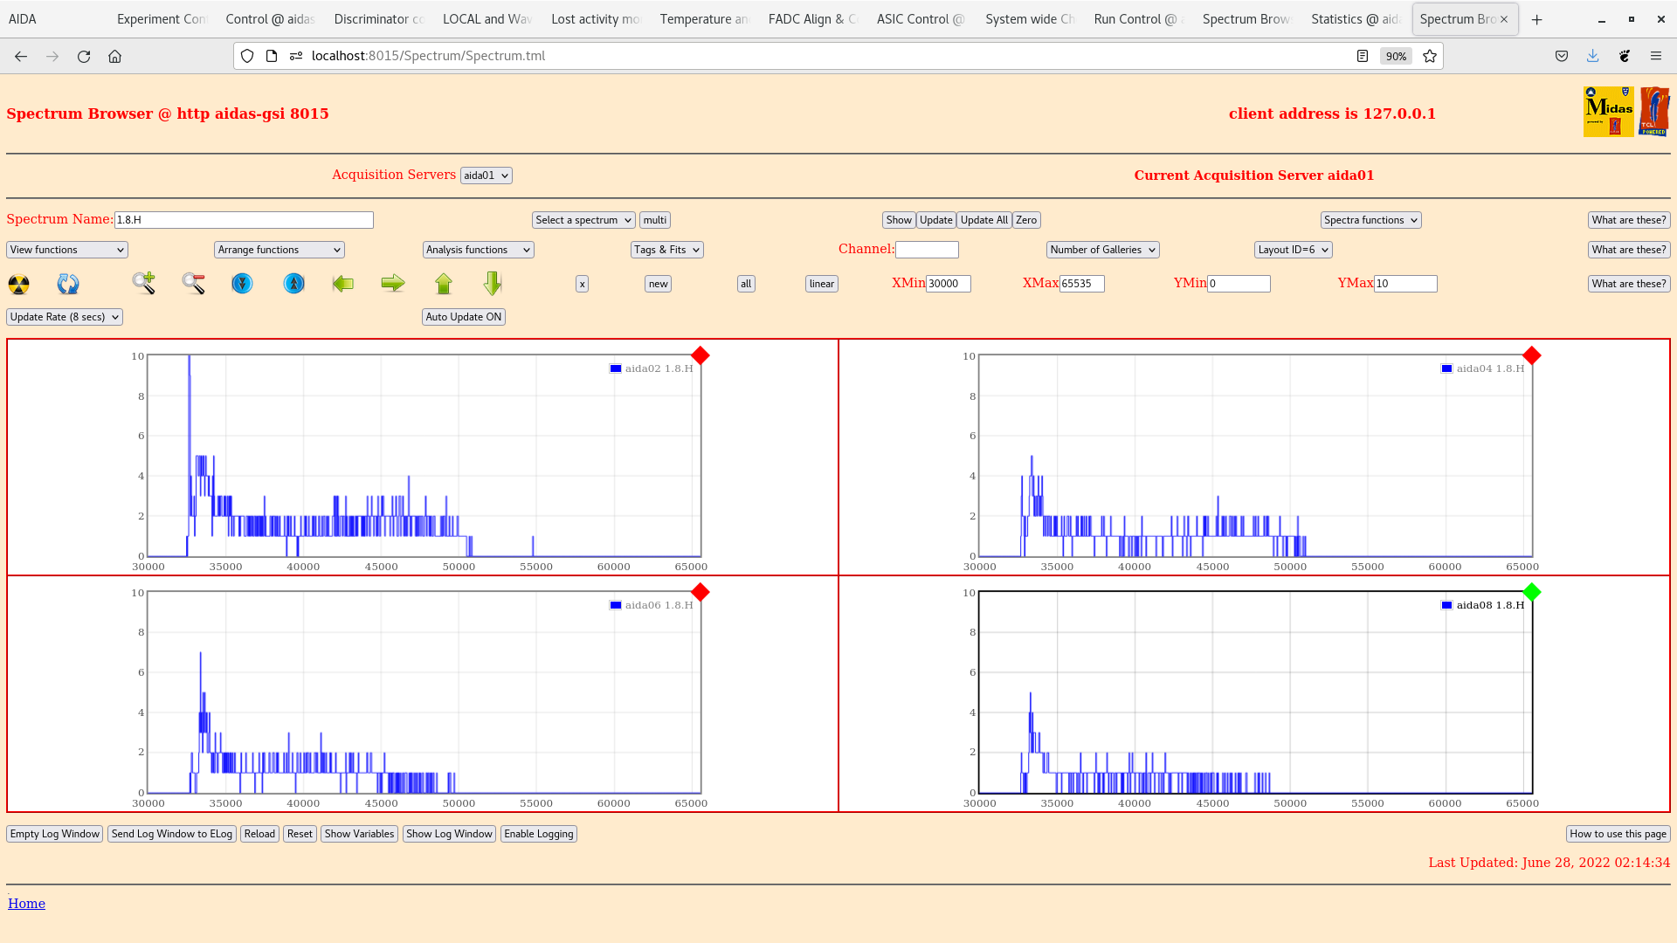Click the green left arrow icon

pyautogui.click(x=343, y=284)
